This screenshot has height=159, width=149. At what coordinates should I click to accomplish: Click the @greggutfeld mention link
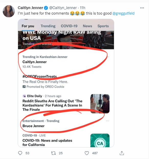[123, 13]
